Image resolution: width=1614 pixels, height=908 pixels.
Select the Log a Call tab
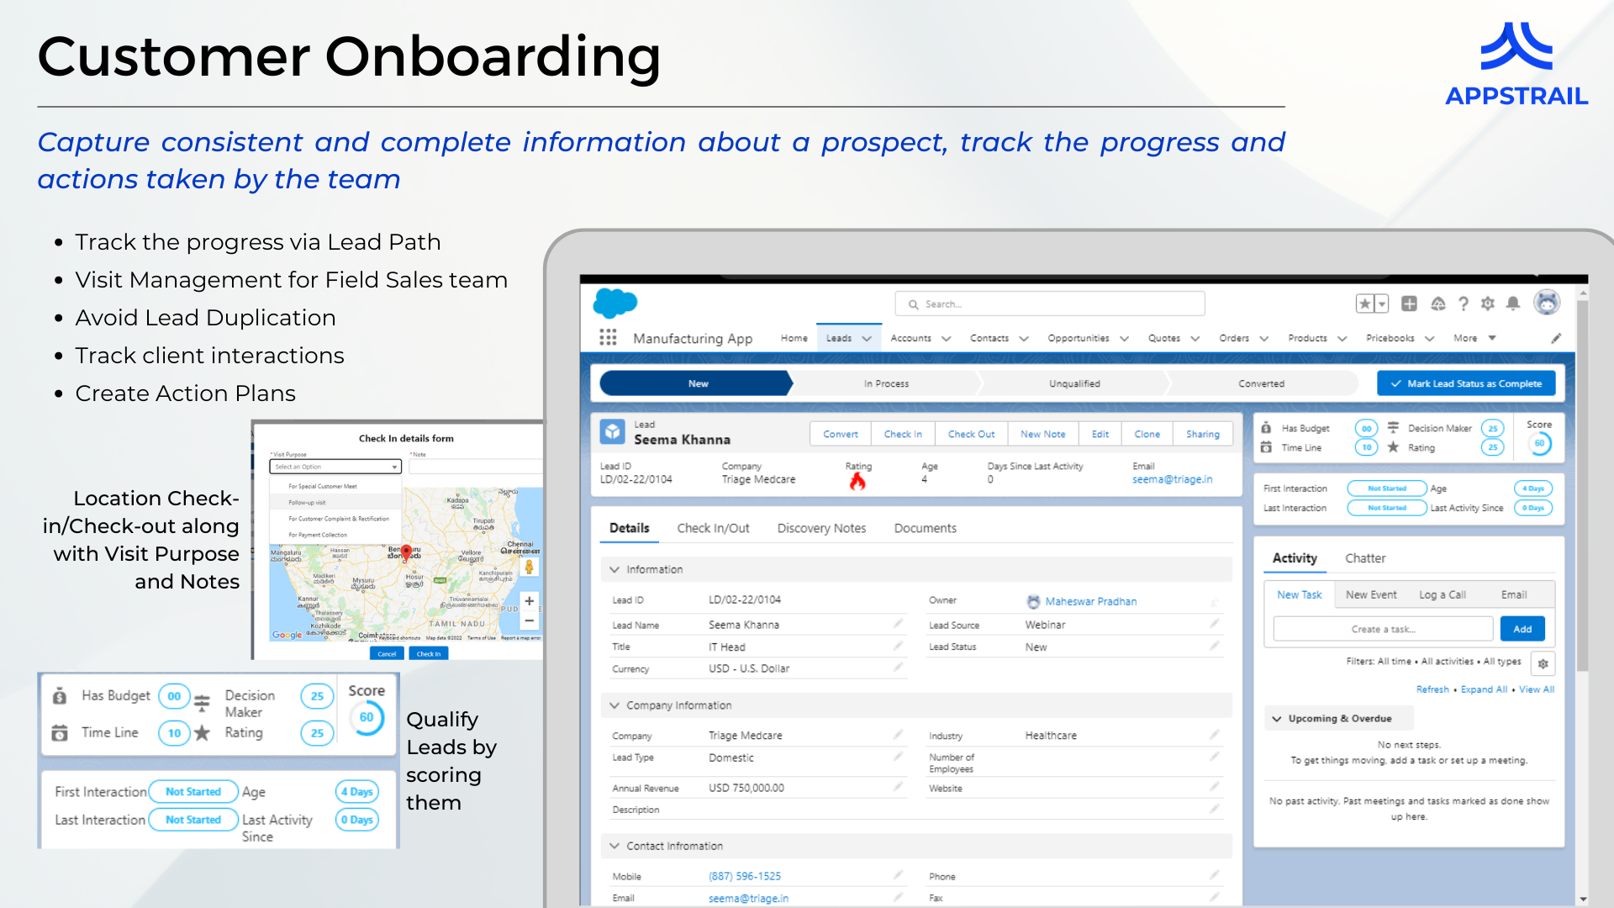point(1443,594)
